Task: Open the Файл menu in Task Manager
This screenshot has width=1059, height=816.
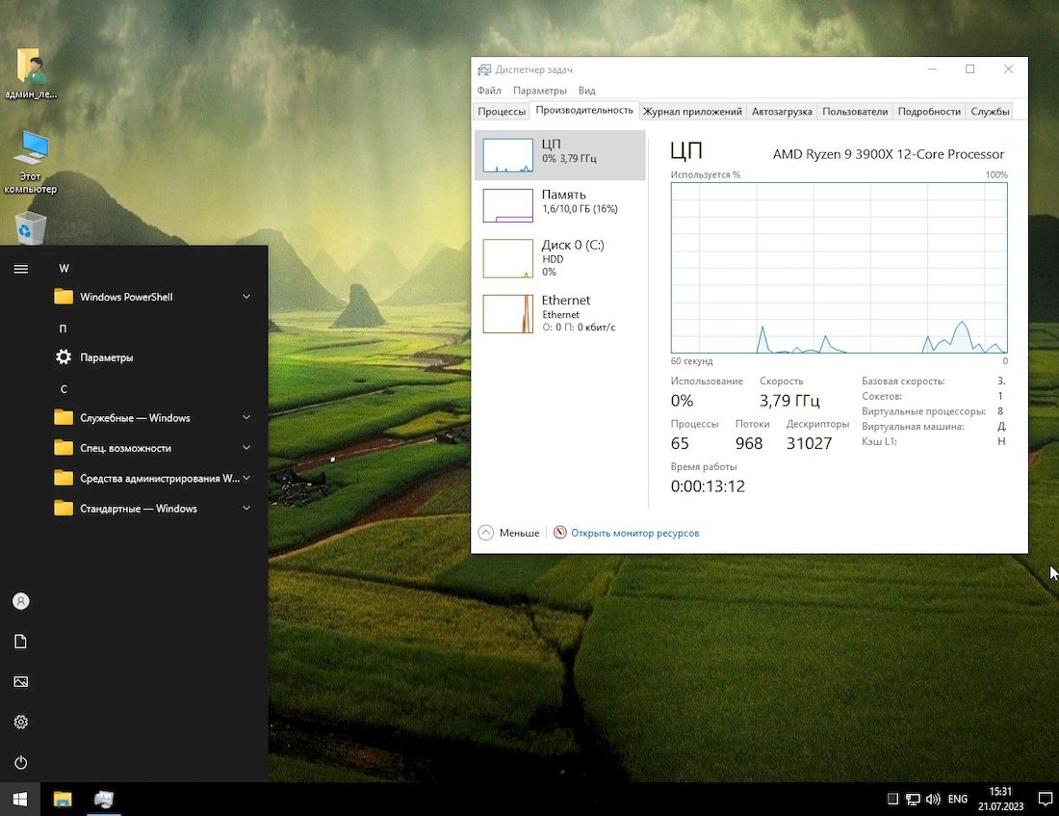Action: point(489,91)
